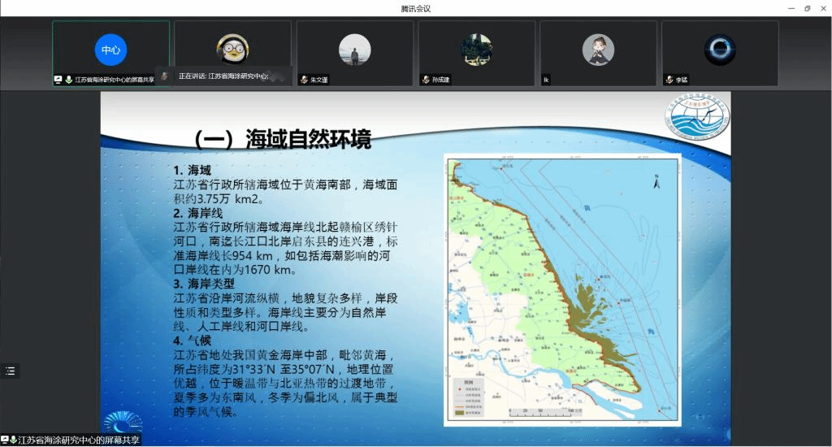
Task: Click the bottom-left screen sharing status icon
Action: (5, 440)
